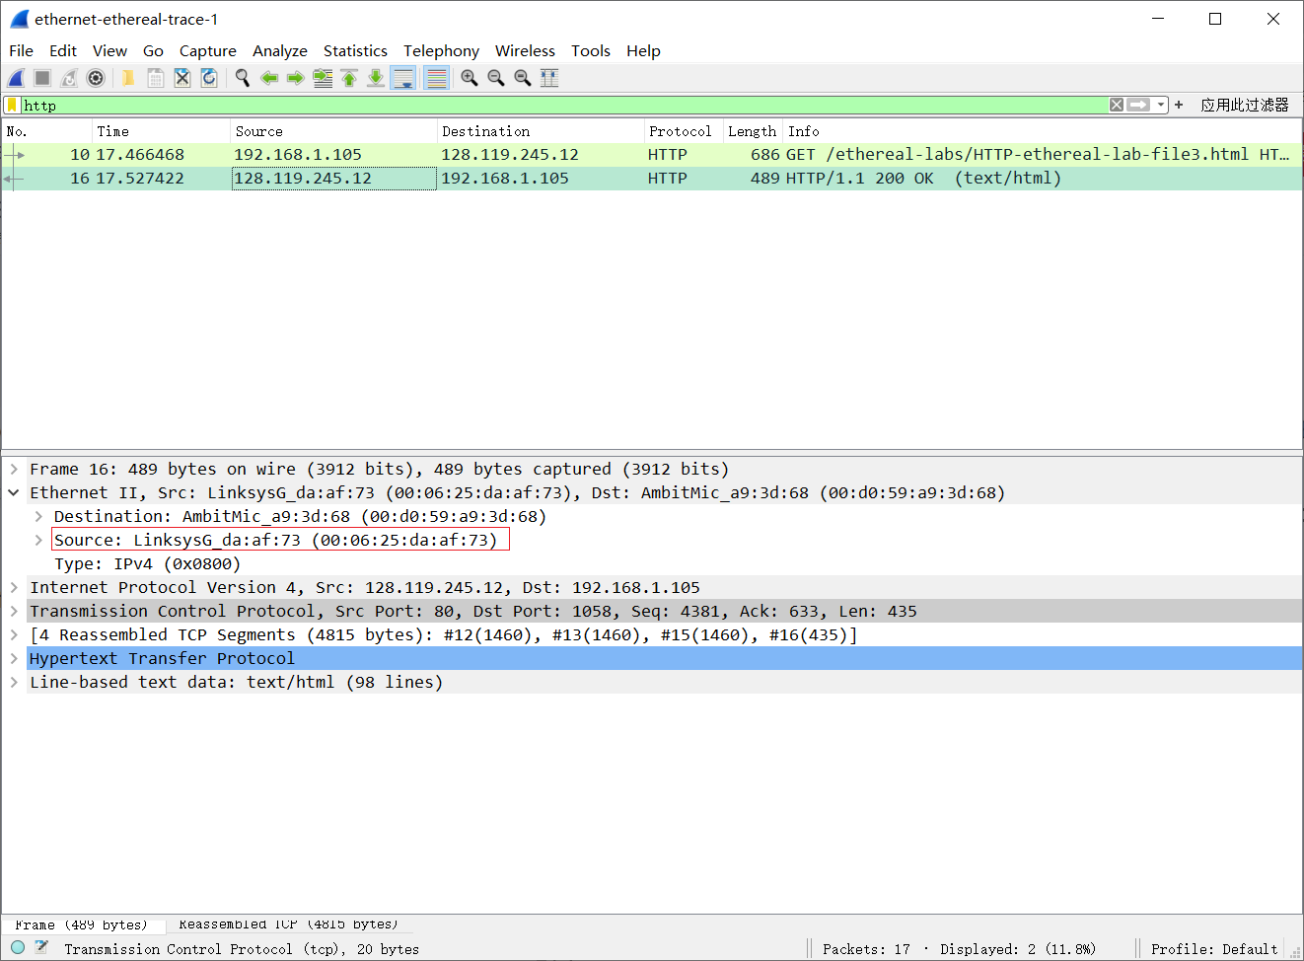The image size is (1304, 961).
Task: Click the Stop capturing packets square icon
Action: 42,78
